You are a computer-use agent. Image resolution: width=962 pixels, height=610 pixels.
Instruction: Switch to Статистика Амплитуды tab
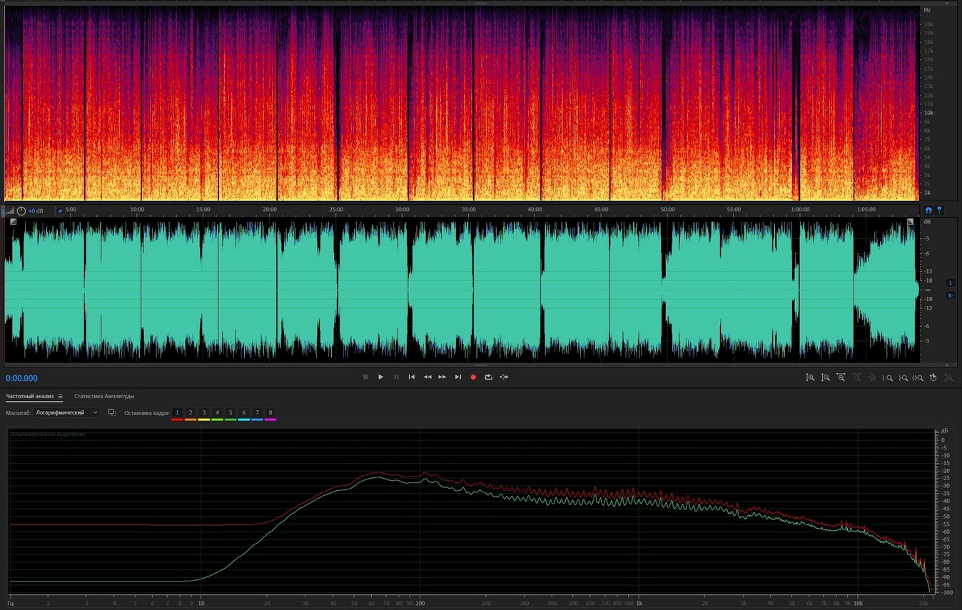coord(104,396)
